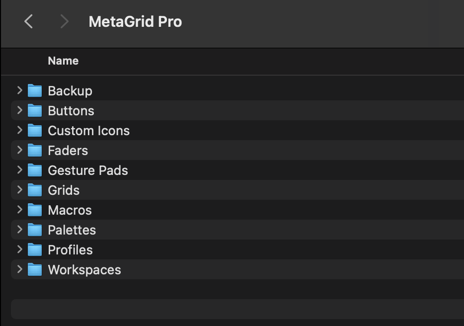Screen dimensions: 464x326
Task: Expand the Backup folder disclosure chevron
Action: 20,90
